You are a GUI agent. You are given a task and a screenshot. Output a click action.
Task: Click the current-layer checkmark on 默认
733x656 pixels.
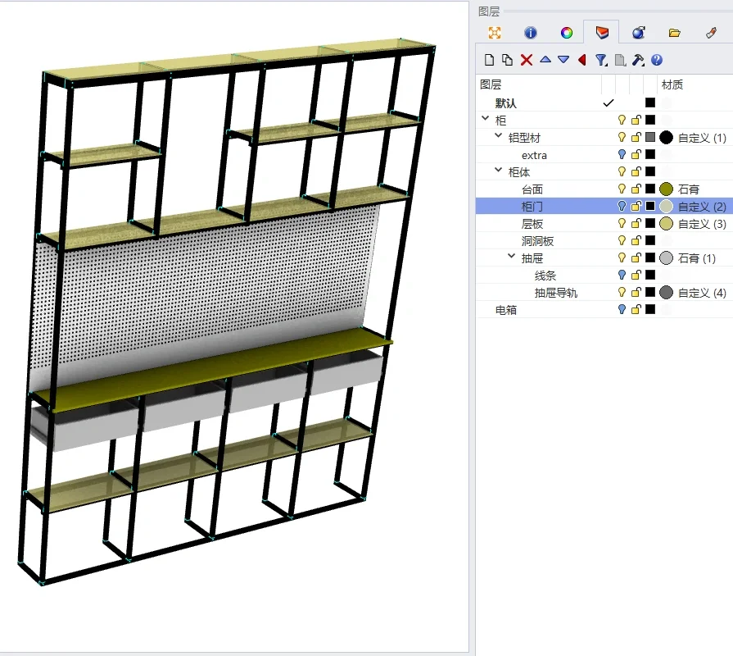(x=608, y=103)
